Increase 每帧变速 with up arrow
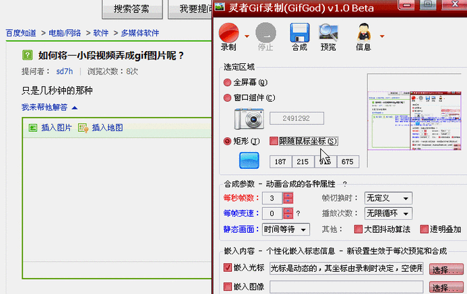Screen dimensions: 467x294 pos(288,211)
